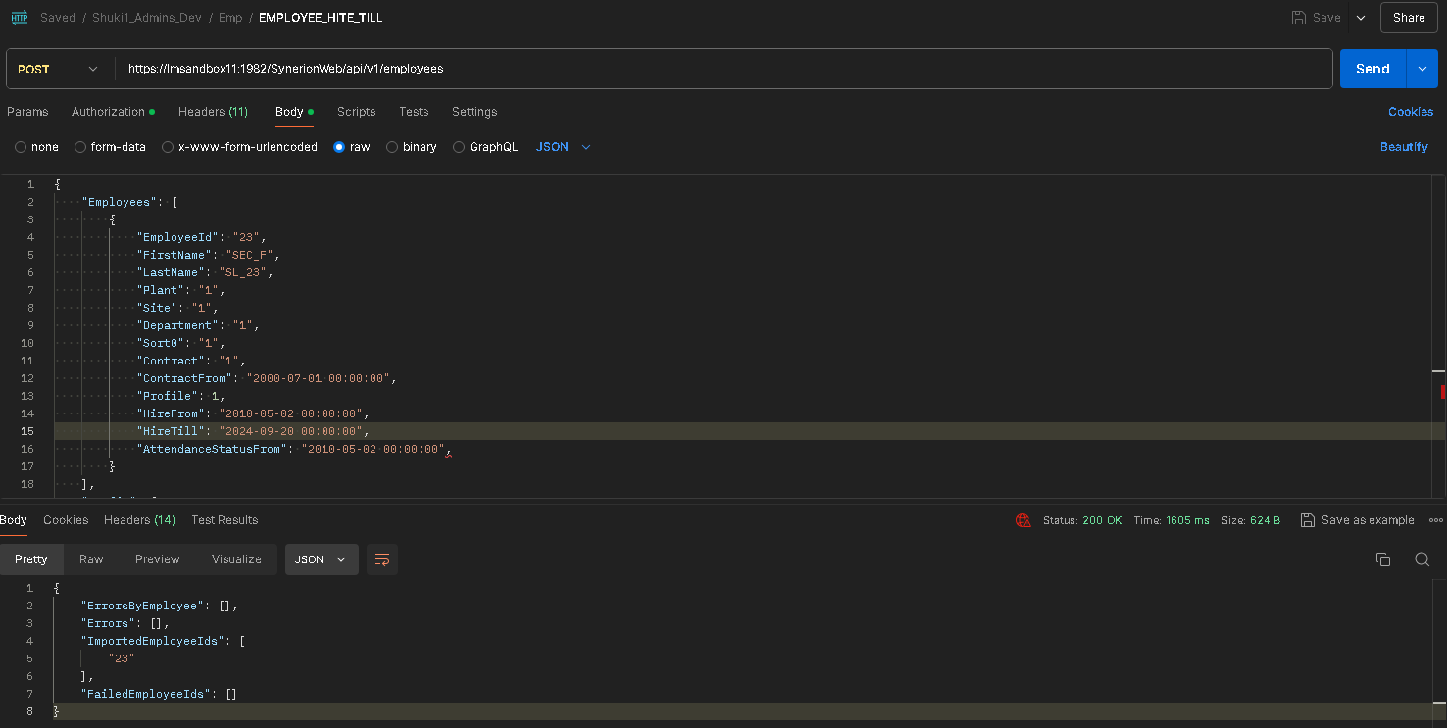Select x-www-form-urlencoded radio option

click(x=168, y=147)
